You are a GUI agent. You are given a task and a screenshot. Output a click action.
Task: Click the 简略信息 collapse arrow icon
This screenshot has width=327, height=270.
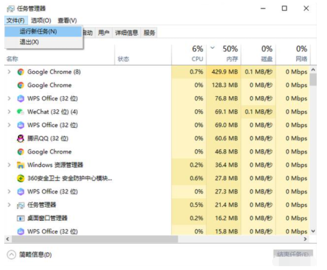11,255
